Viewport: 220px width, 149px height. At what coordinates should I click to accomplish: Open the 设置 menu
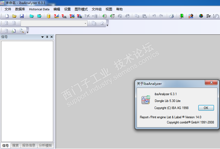tap(67, 9)
